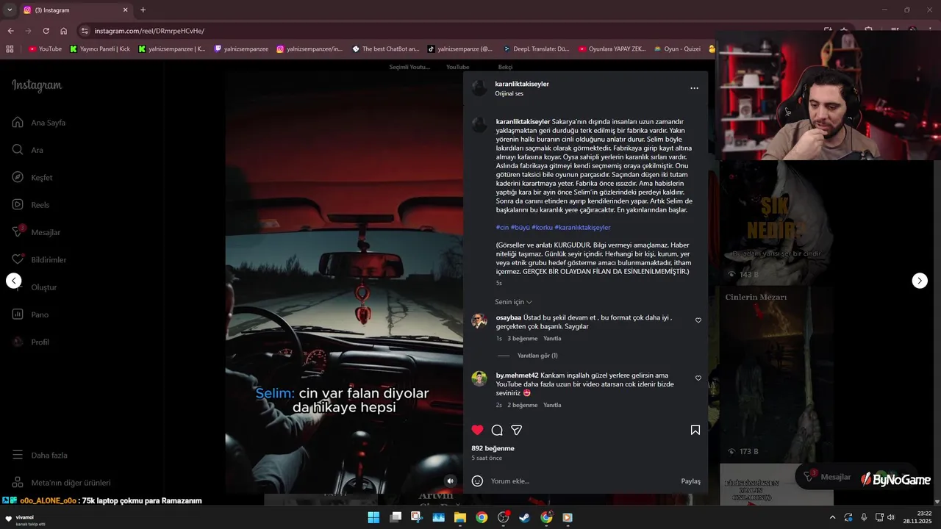This screenshot has height=529, width=941.
Task: Click the #korku hashtag
Action: [542, 228]
